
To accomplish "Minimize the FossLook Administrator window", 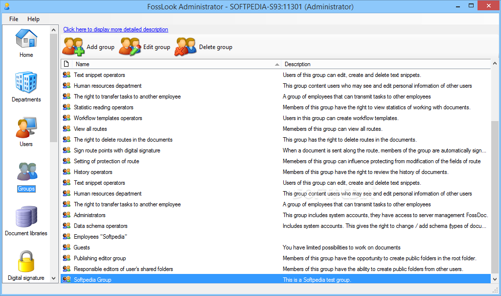I will tap(458, 6).
